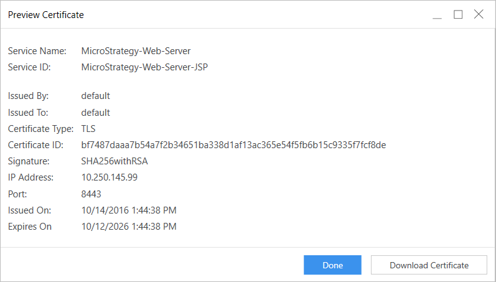Click the Issued On date 10/14/2016
496x282 pixels.
[x=129, y=210]
